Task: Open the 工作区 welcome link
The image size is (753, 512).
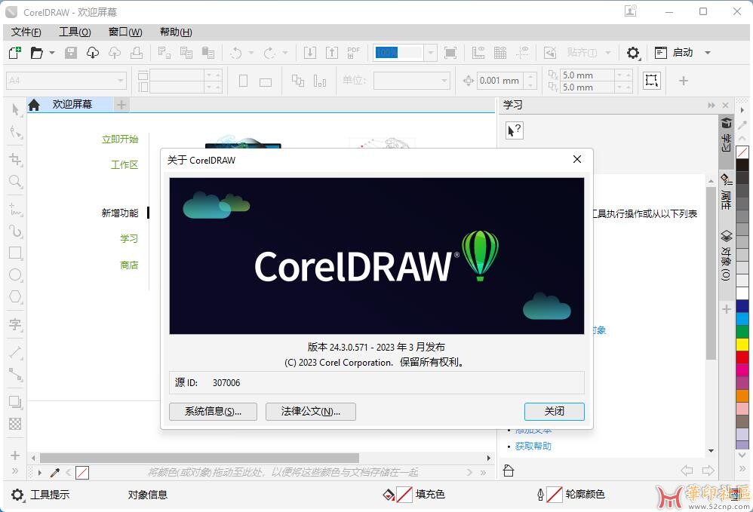Action: [124, 165]
